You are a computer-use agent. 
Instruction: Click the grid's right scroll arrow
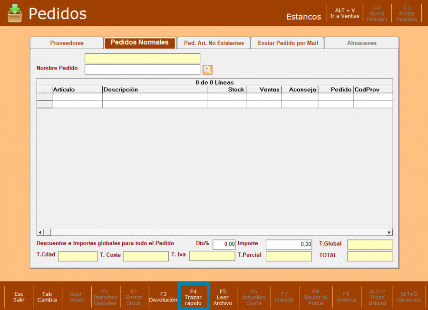389,232
